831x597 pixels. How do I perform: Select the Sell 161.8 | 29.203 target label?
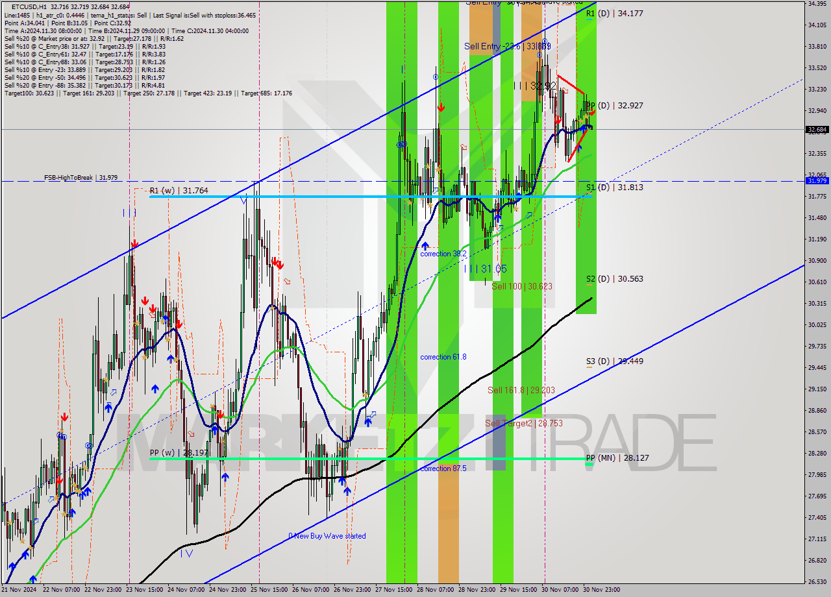[x=521, y=390]
